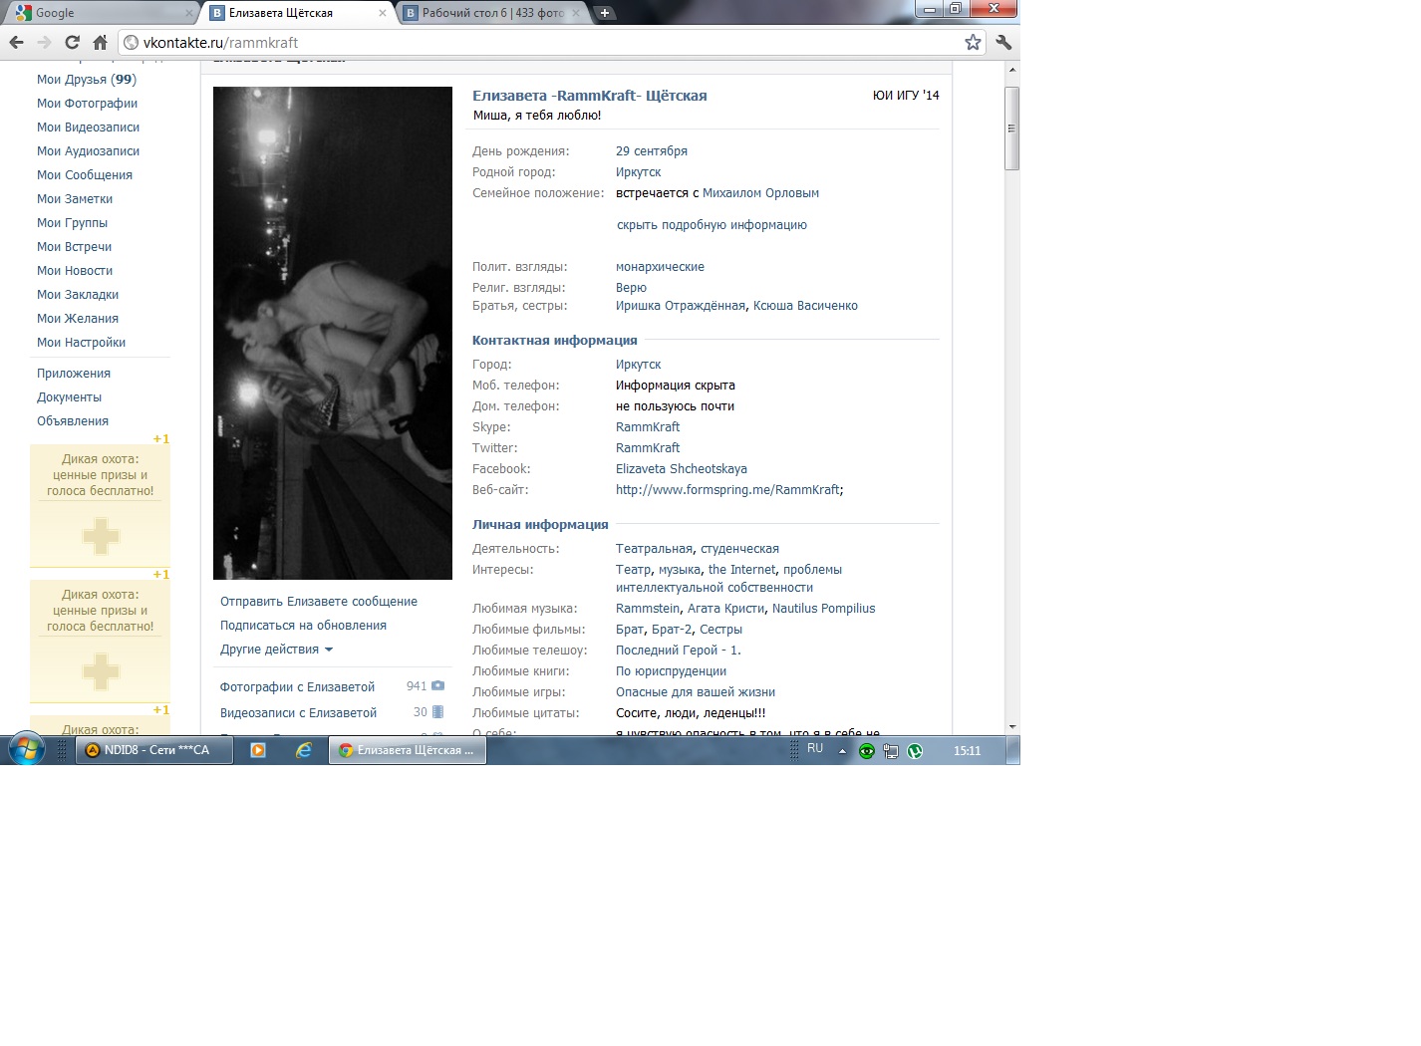Go back with the browser back arrow
Image resolution: width=1421 pixels, height=1046 pixels.
point(16,42)
